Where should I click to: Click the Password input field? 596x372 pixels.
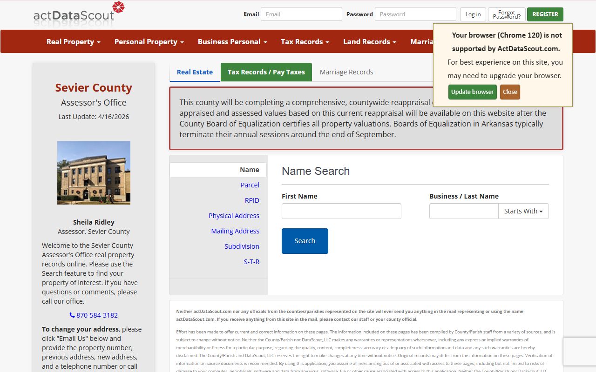coord(415,14)
